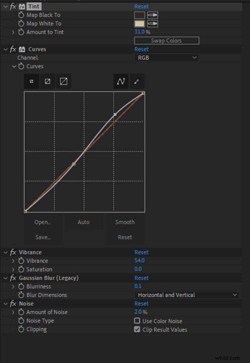Click the Vibrance 54.0 value
250x363 pixels.
[139, 260]
